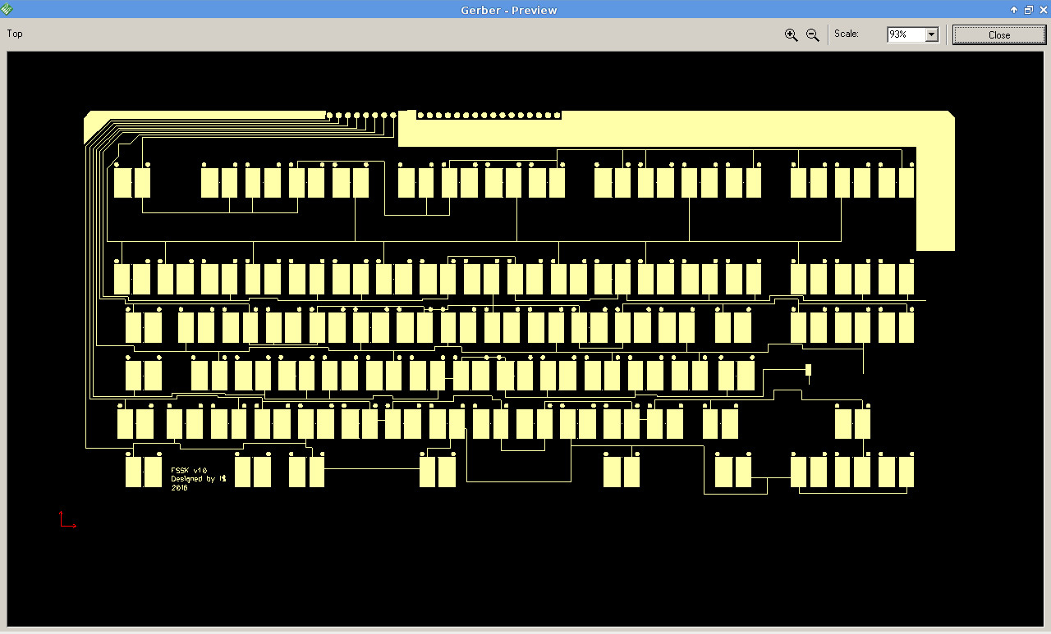Open the Scale dropdown arrow
The height and width of the screenshot is (634, 1051).
(931, 34)
